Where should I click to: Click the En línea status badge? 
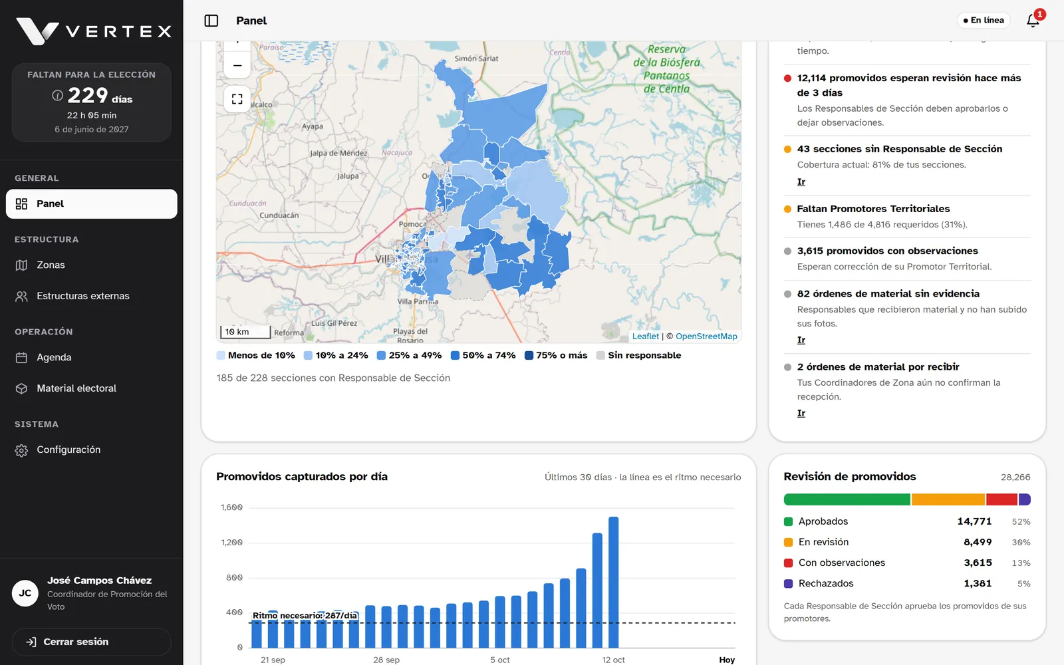coord(984,21)
